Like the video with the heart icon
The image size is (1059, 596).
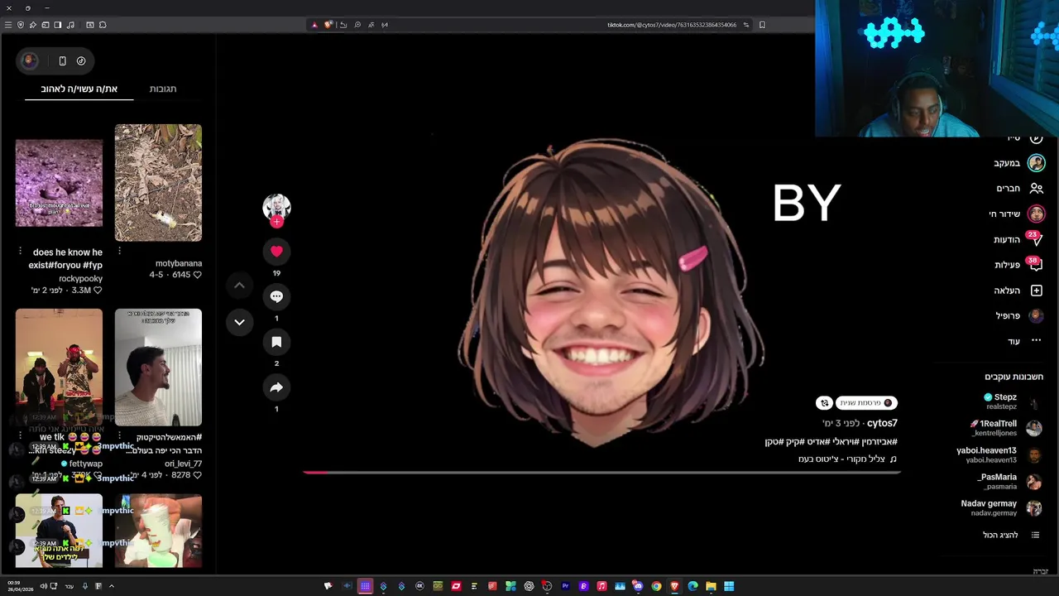pyautogui.click(x=276, y=251)
